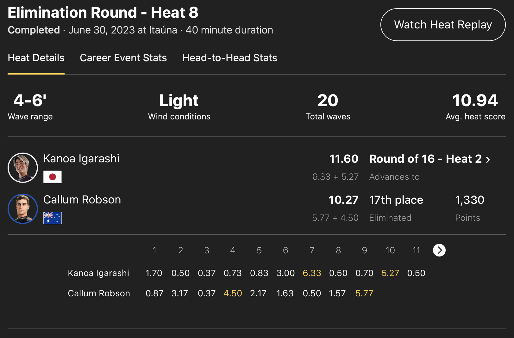Open Career Event Stats tab
The width and height of the screenshot is (514, 338).
click(x=123, y=58)
